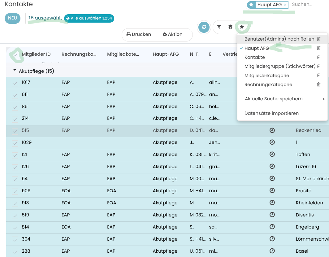Open activity clock for Basel row

(x=272, y=251)
